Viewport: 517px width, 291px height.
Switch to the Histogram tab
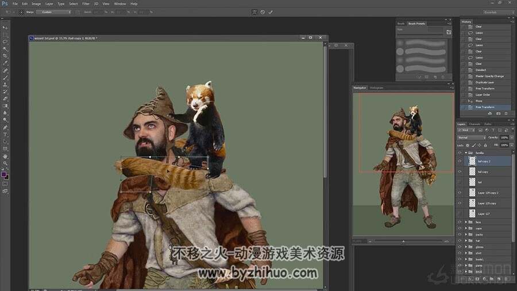376,88
